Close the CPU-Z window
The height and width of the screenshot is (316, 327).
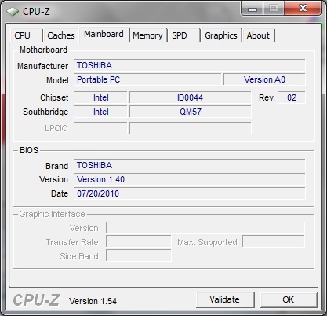tap(303, 9)
